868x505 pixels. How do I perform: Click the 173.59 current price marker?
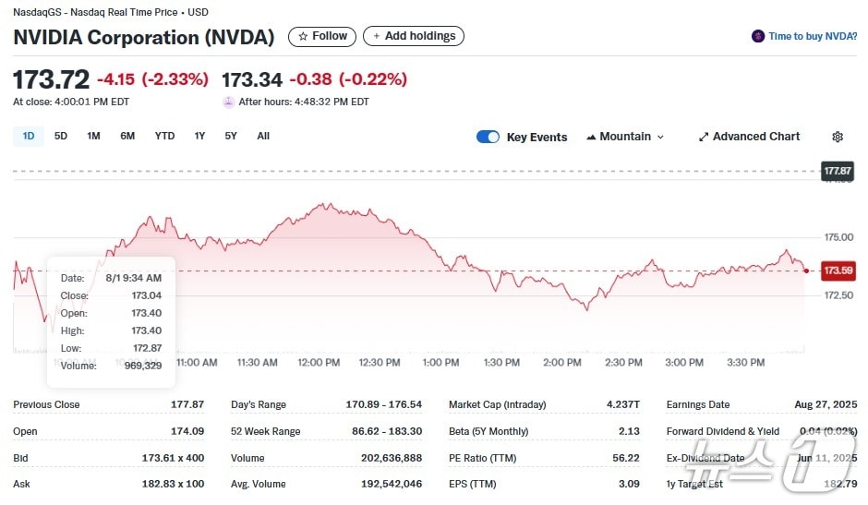(838, 271)
